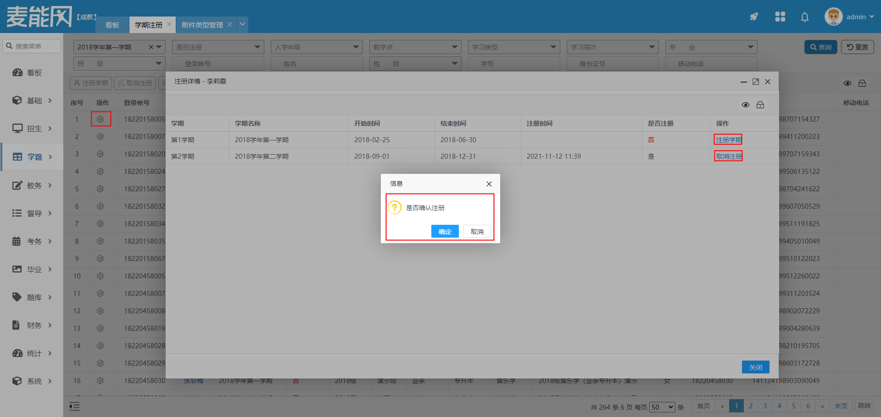Click the notification bell icon

(x=805, y=17)
